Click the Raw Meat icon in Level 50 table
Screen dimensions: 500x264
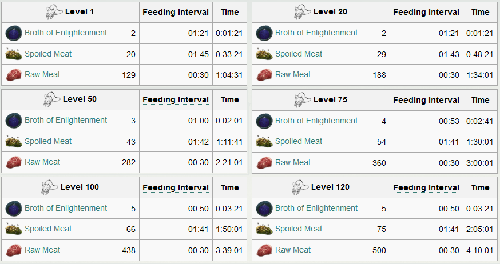tap(14, 162)
